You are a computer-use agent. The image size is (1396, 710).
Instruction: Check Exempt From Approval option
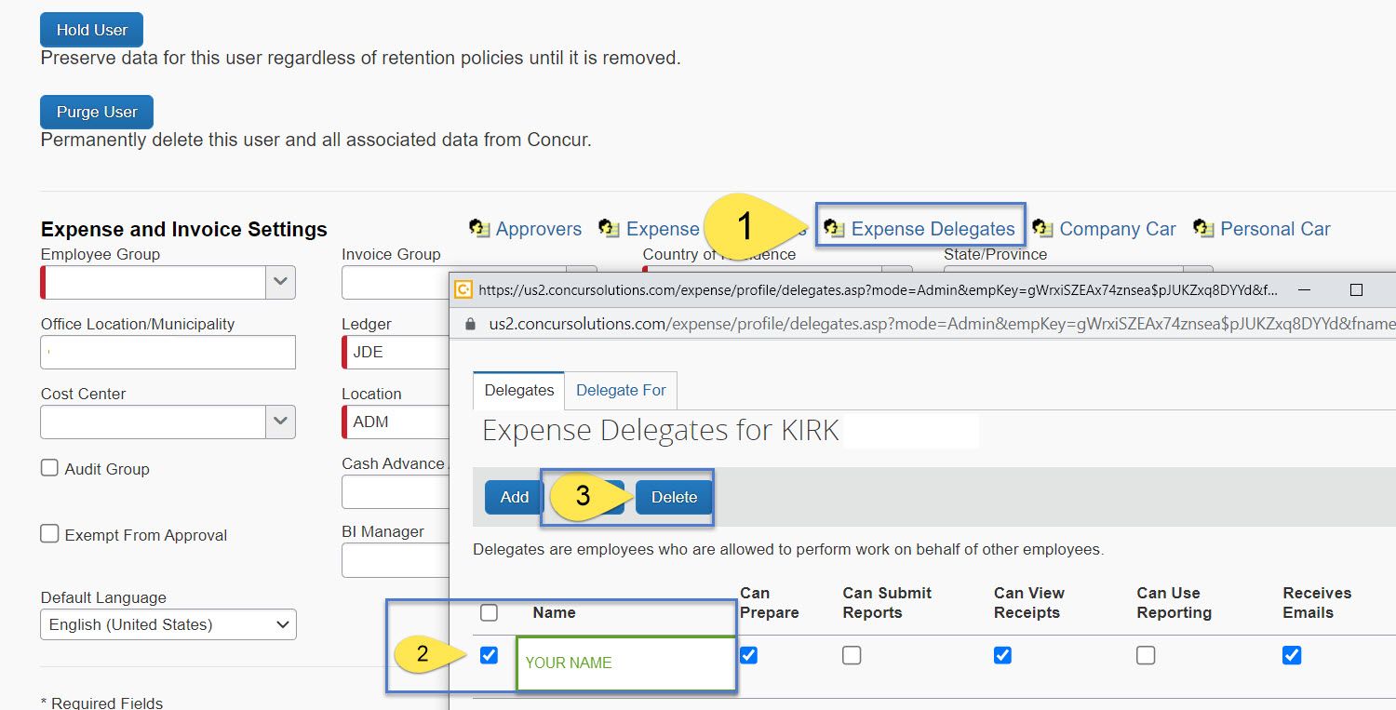click(x=50, y=534)
